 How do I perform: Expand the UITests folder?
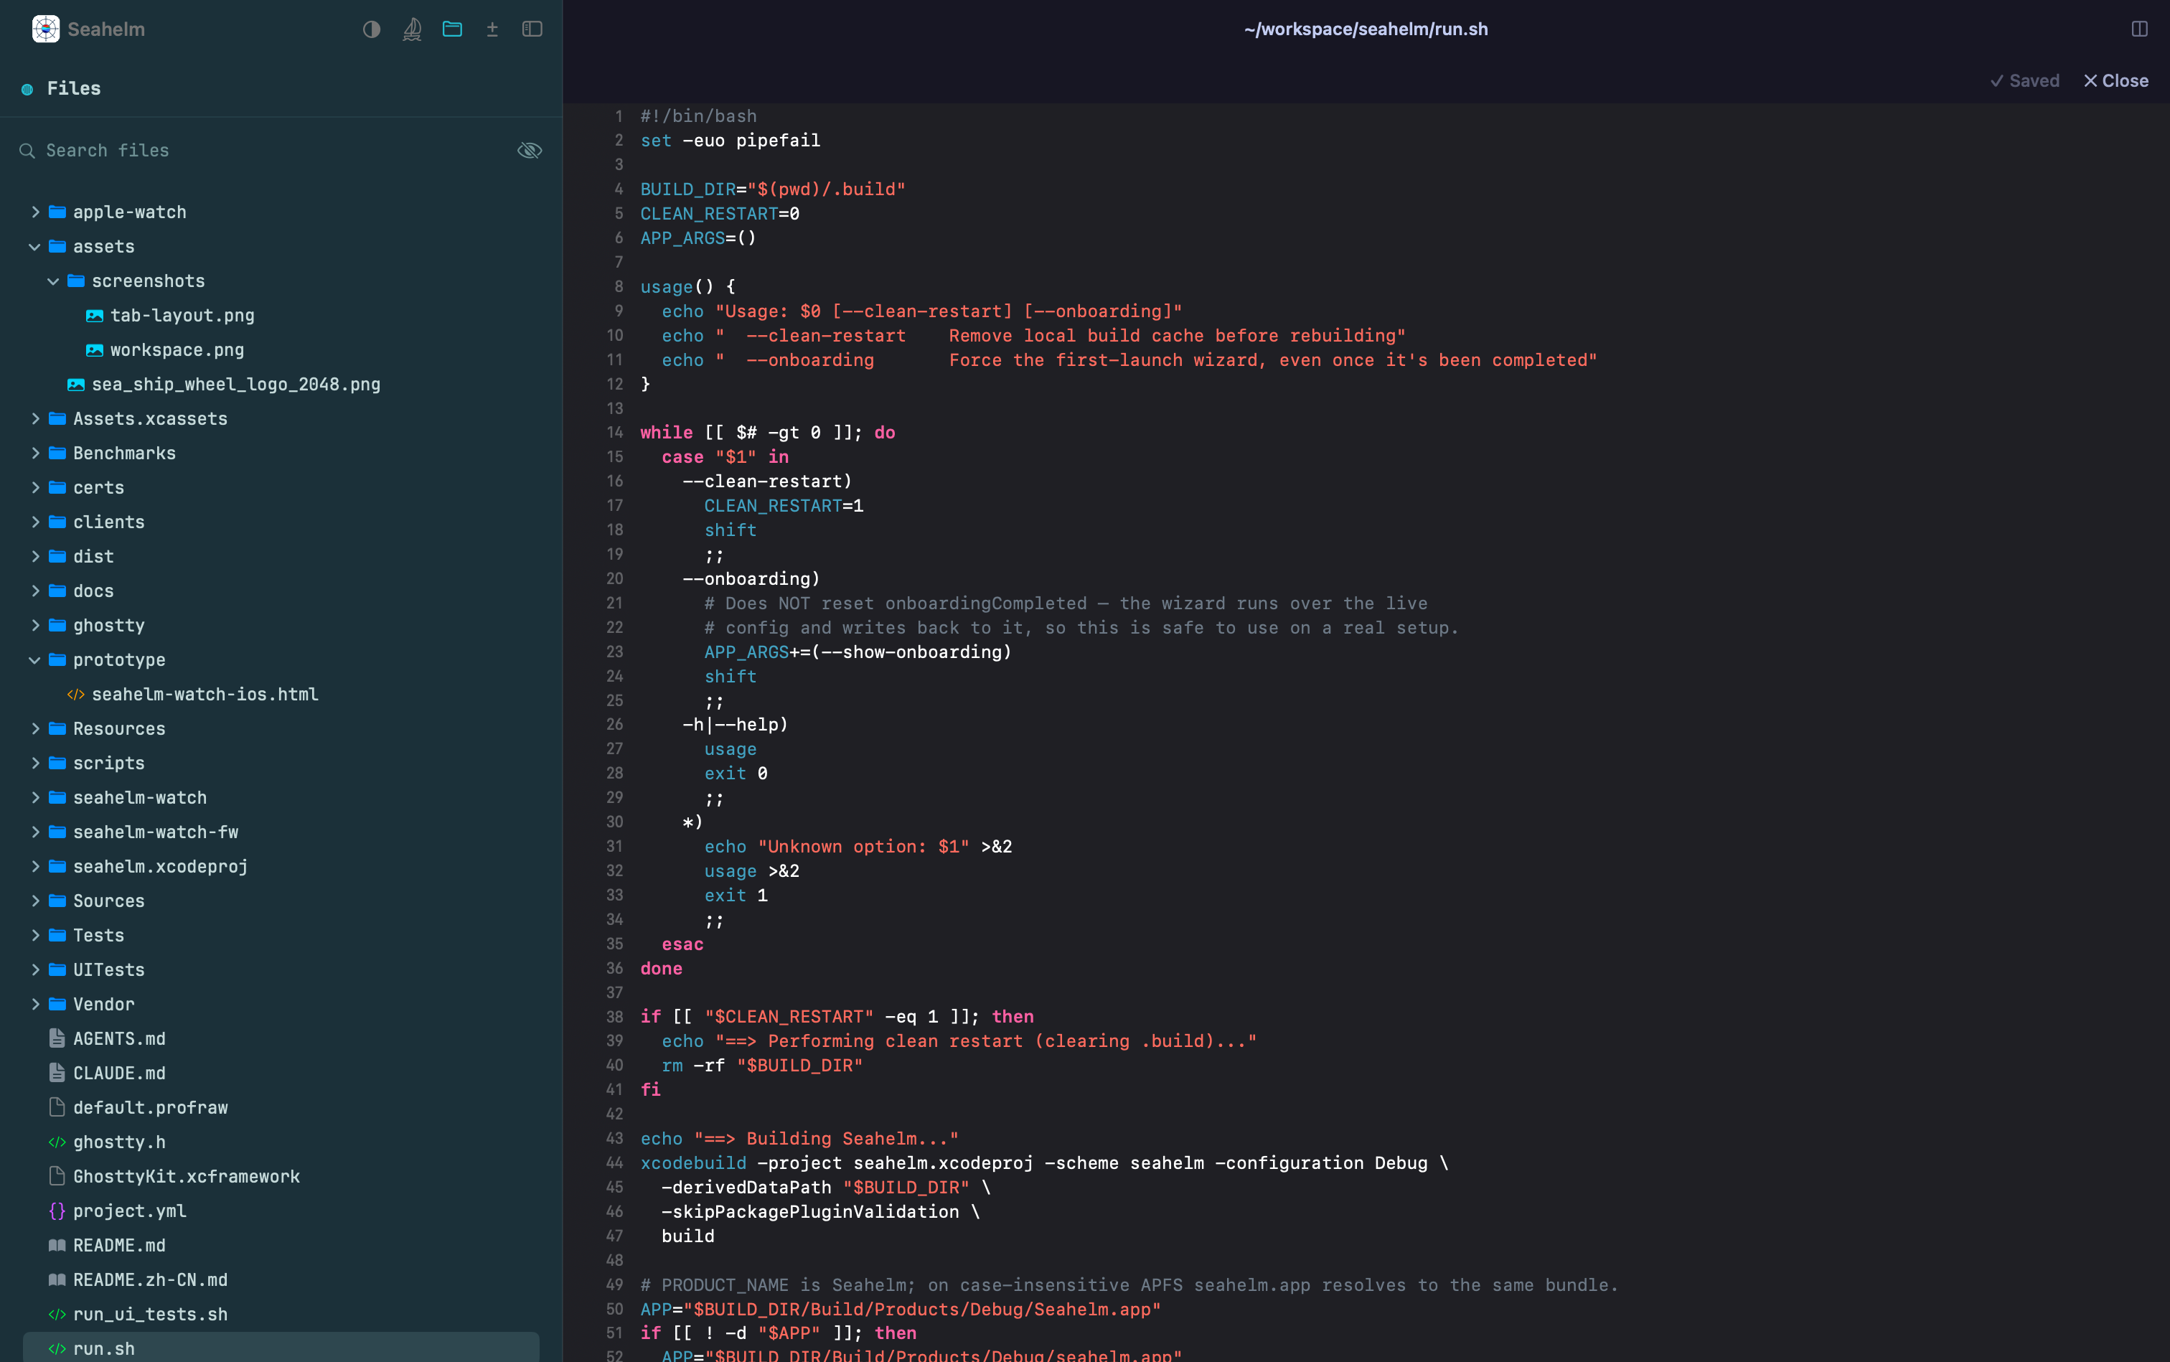click(x=35, y=970)
